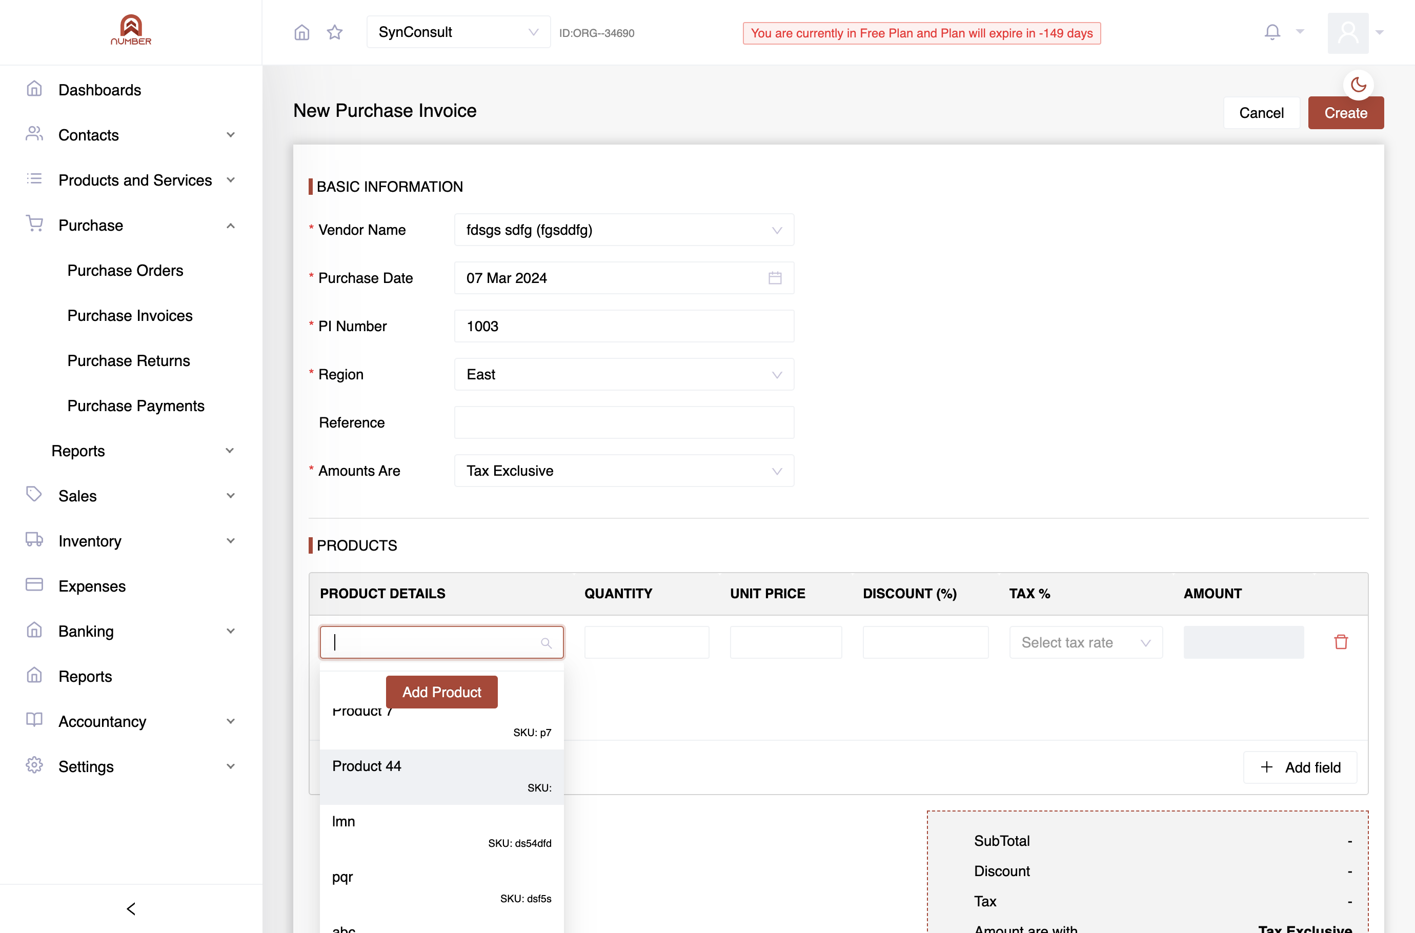Go to Purchase Orders
Screen dimensions: 1415x933
point(125,271)
